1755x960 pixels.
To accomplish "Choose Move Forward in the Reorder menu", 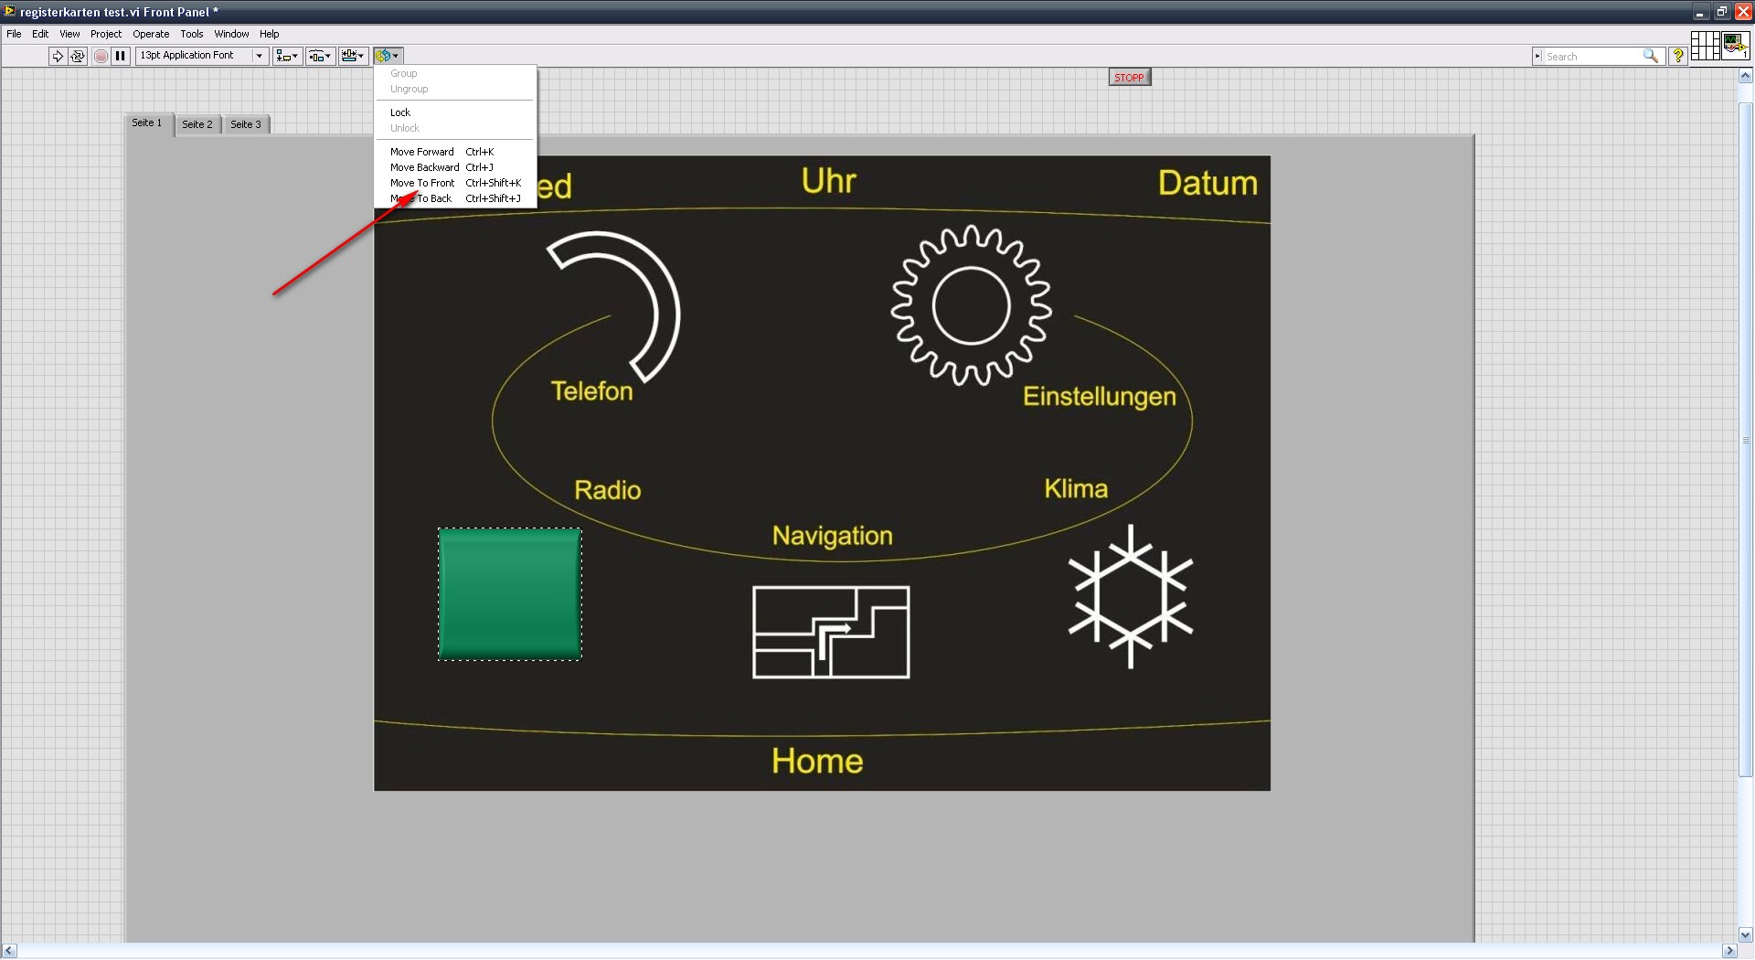I will point(455,152).
